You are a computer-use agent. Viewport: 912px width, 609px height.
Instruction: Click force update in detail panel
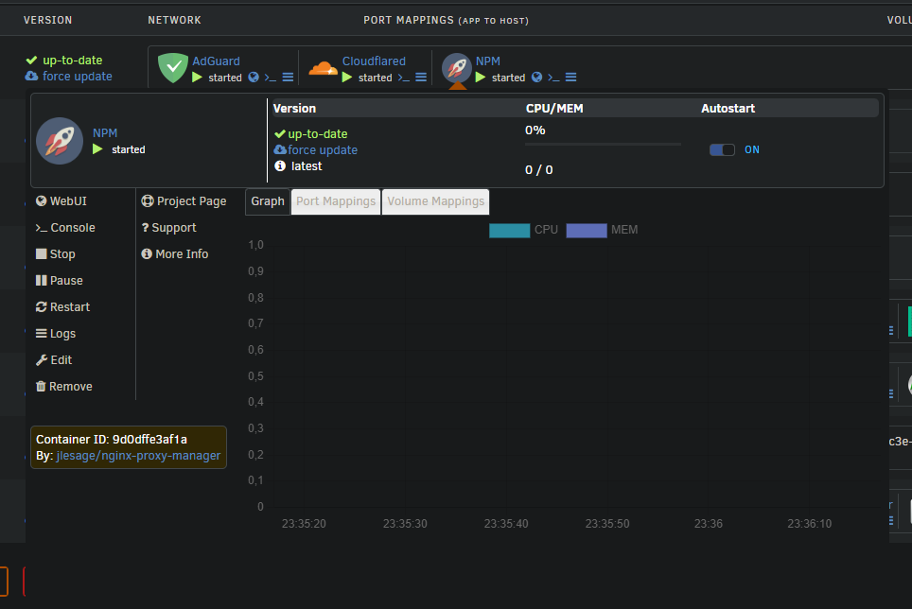(316, 150)
